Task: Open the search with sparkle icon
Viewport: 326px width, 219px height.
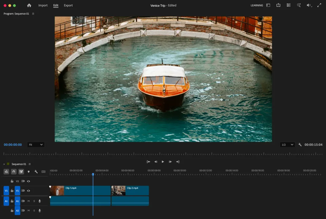Action: pos(299,5)
